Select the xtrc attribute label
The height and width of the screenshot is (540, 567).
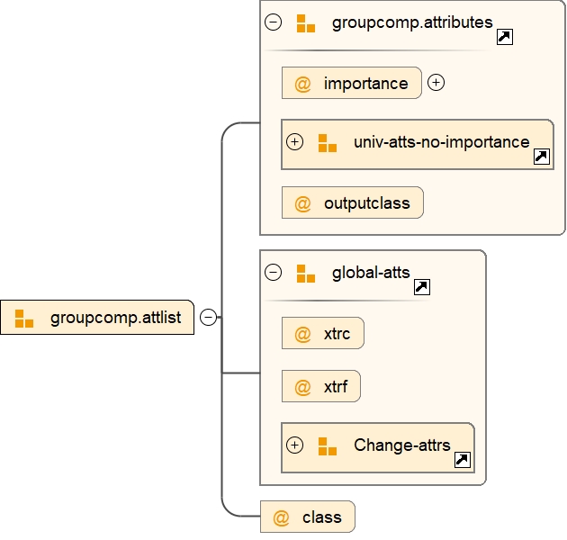pyautogui.click(x=337, y=334)
